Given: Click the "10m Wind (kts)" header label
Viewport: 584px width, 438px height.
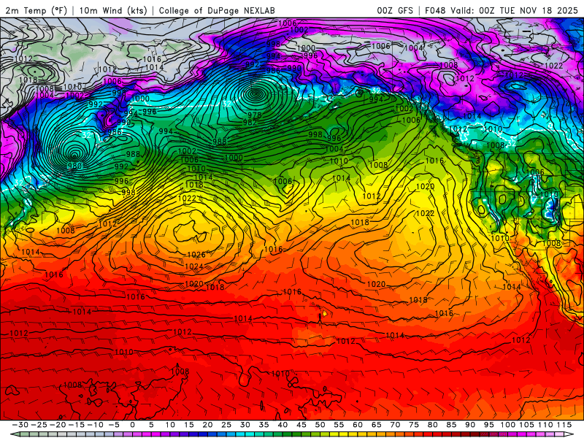Looking at the screenshot, I should (x=114, y=10).
